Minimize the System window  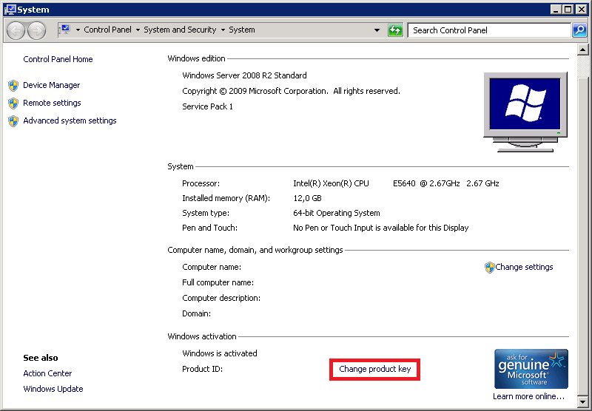click(x=556, y=10)
